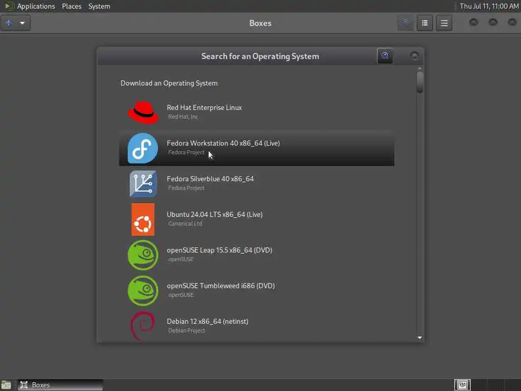Screen dimensions: 521x391
Task: Click the Debian swirl logo icon
Action: pyautogui.click(x=143, y=325)
